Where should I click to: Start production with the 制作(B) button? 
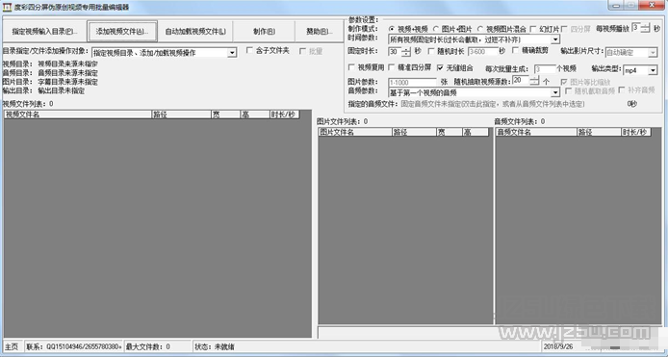pos(264,31)
